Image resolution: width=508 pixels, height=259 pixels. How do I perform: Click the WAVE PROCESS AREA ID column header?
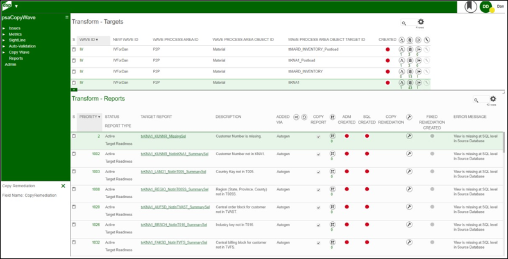[x=175, y=40]
